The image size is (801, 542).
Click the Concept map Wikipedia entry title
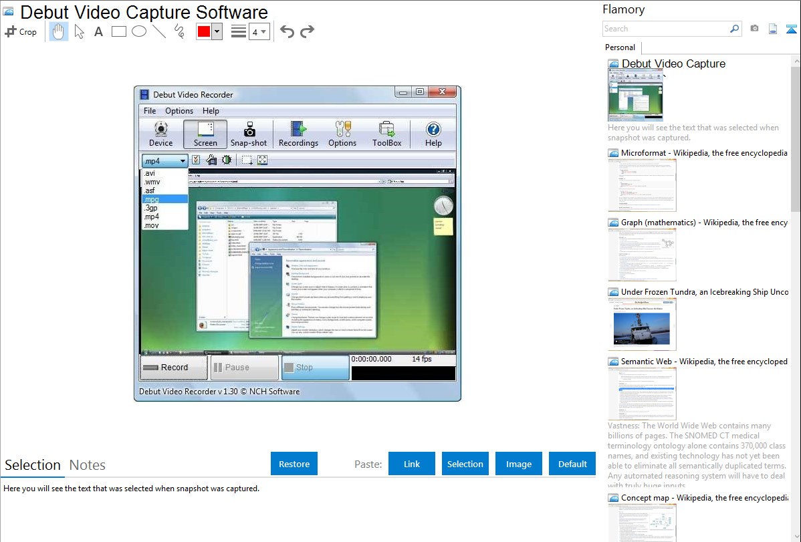coord(705,498)
